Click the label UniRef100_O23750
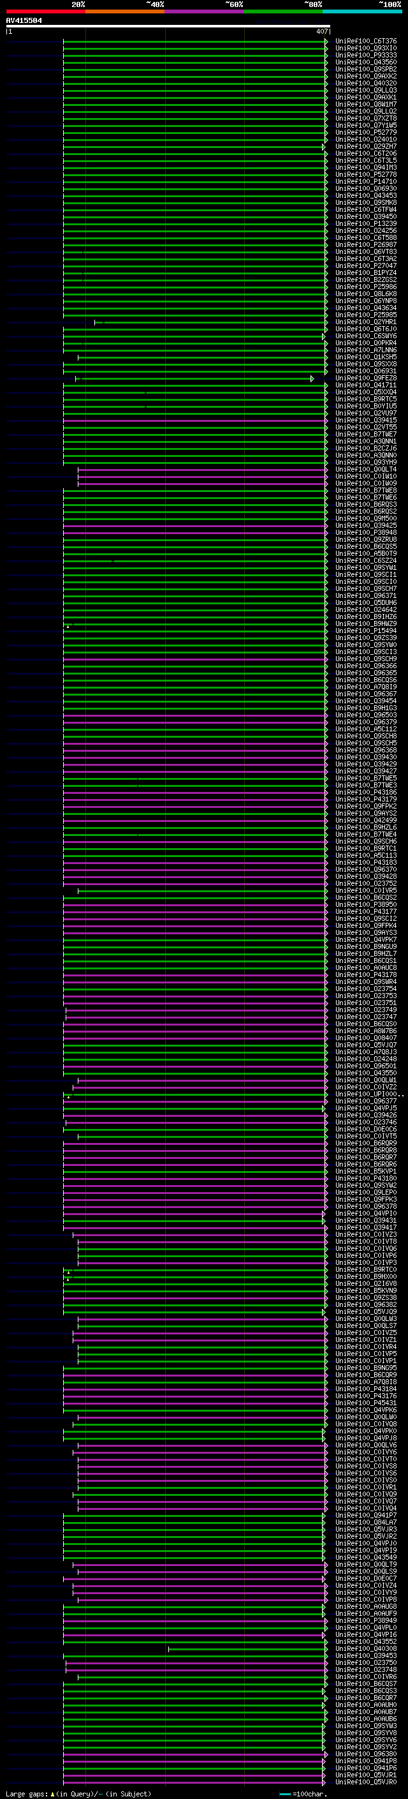Viewport: 408px width, 1799px height. click(x=366, y=1663)
